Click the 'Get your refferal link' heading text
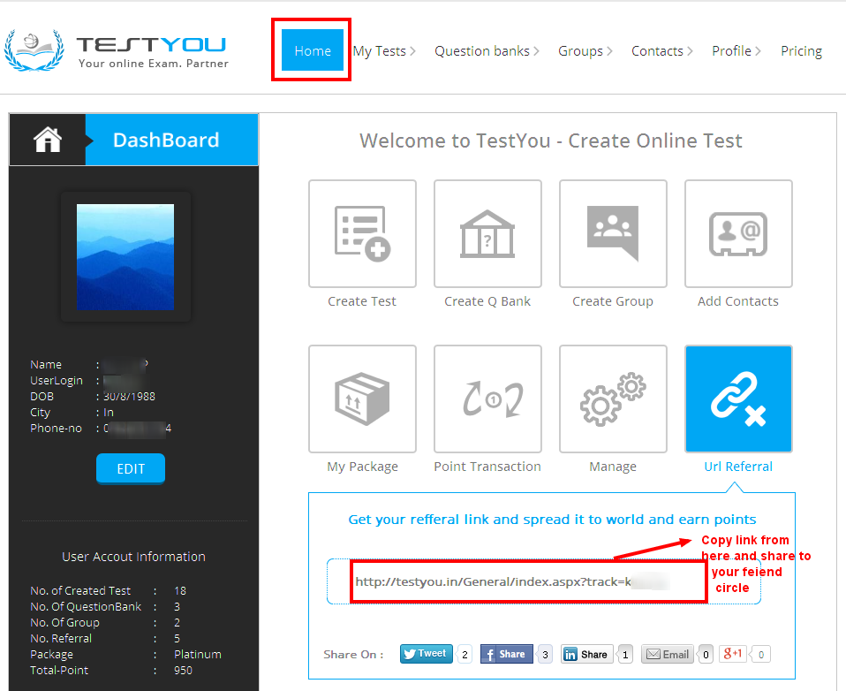 click(x=552, y=520)
